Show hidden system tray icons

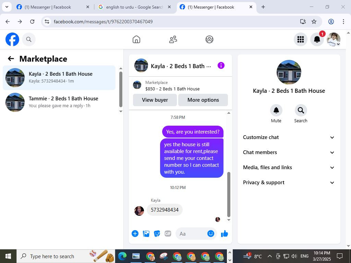click(x=270, y=256)
